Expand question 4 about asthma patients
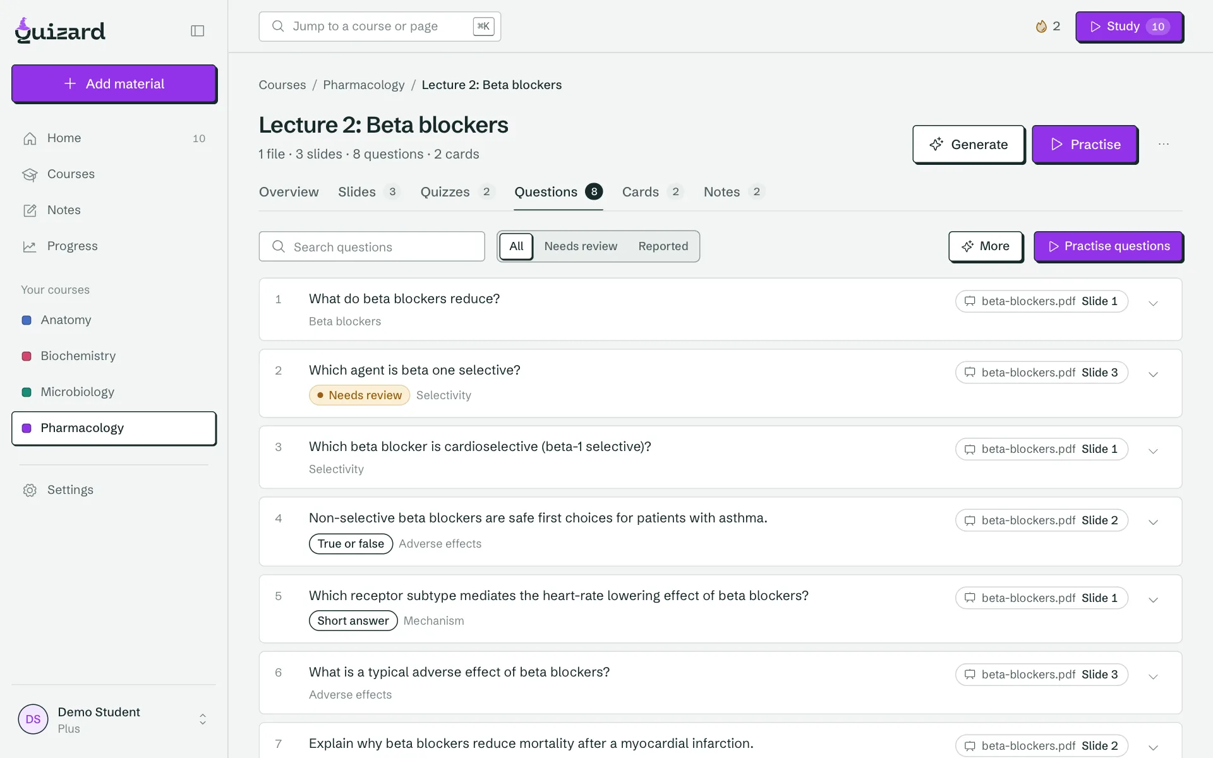1213x758 pixels. tap(1153, 522)
